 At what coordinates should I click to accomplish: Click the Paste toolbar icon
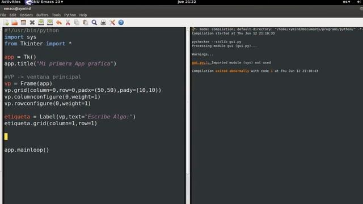[x=86, y=23]
